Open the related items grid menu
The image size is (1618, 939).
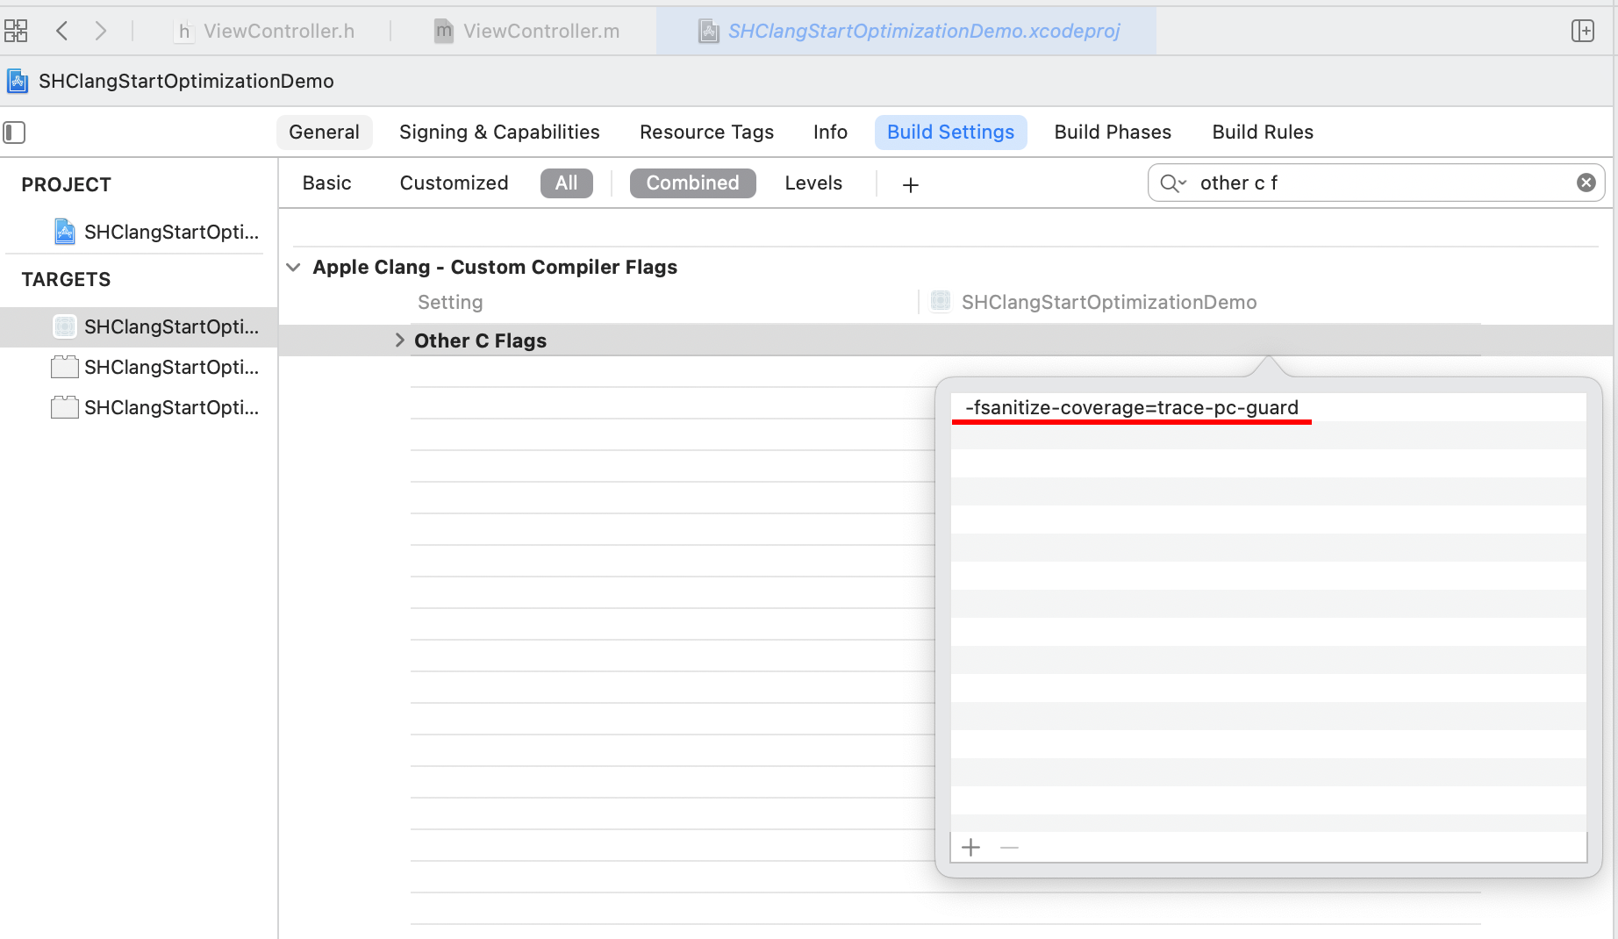click(x=16, y=31)
